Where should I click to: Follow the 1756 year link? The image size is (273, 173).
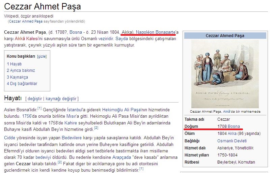27,116
